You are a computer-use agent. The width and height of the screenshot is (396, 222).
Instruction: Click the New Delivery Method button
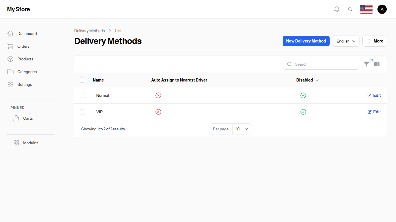click(x=306, y=41)
